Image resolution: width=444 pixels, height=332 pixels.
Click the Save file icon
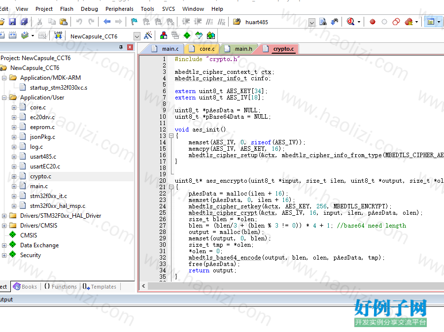pyautogui.click(x=12, y=22)
